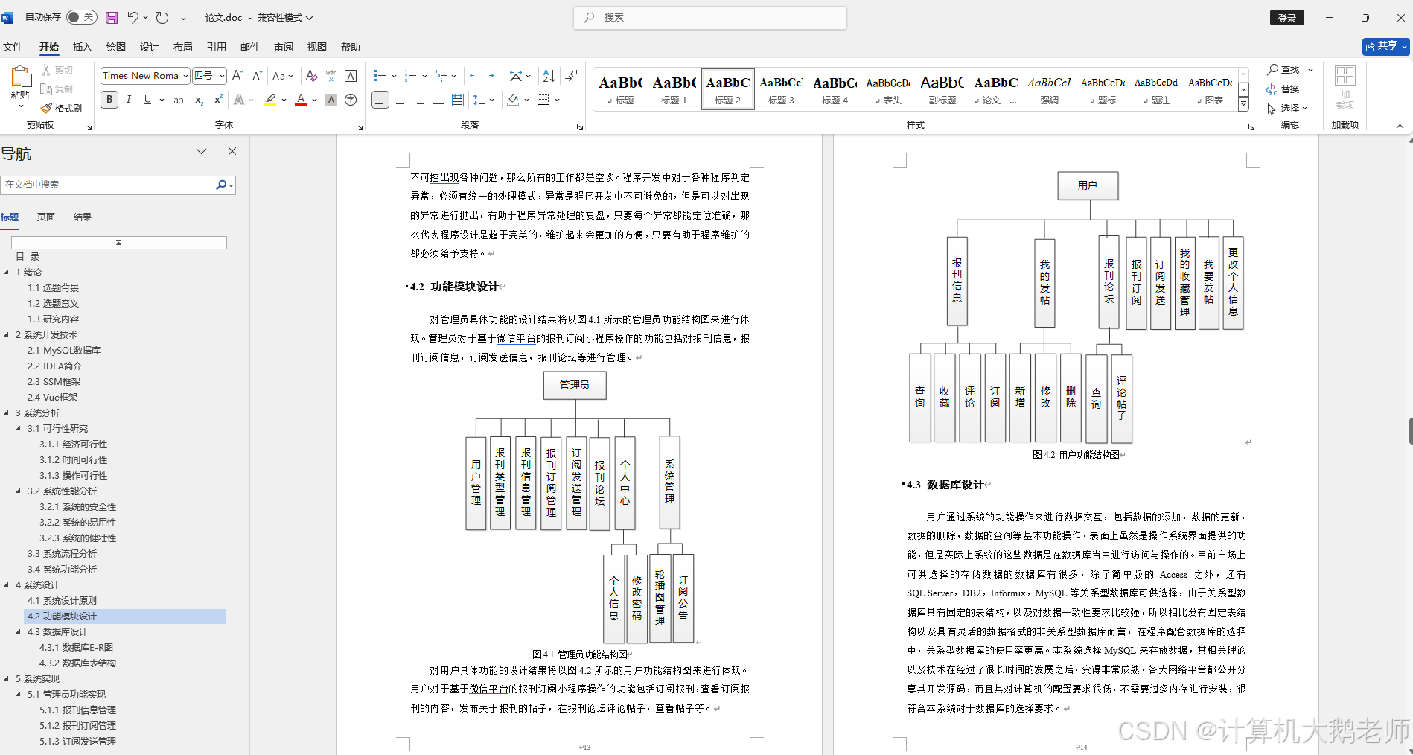Collapse the 3.1 可行性研究 node

[x=19, y=428]
